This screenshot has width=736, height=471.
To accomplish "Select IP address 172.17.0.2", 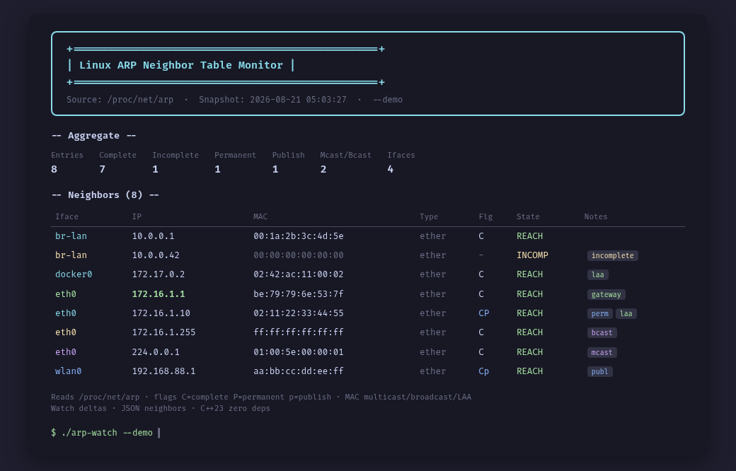I will (x=159, y=274).
